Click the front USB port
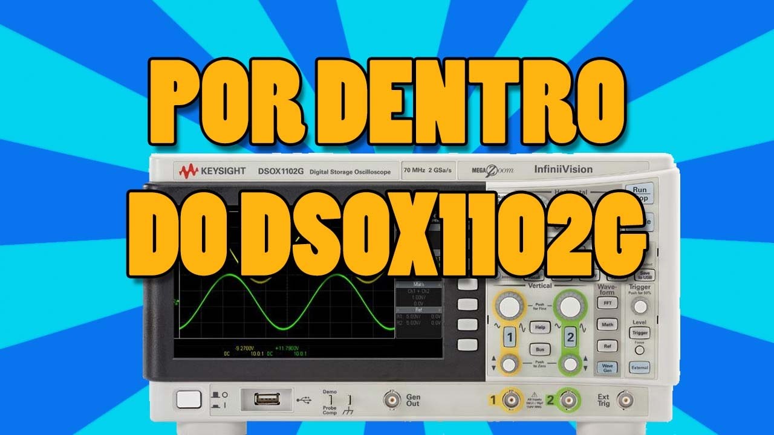Image resolution: width=774 pixels, height=435 pixels. (x=266, y=399)
